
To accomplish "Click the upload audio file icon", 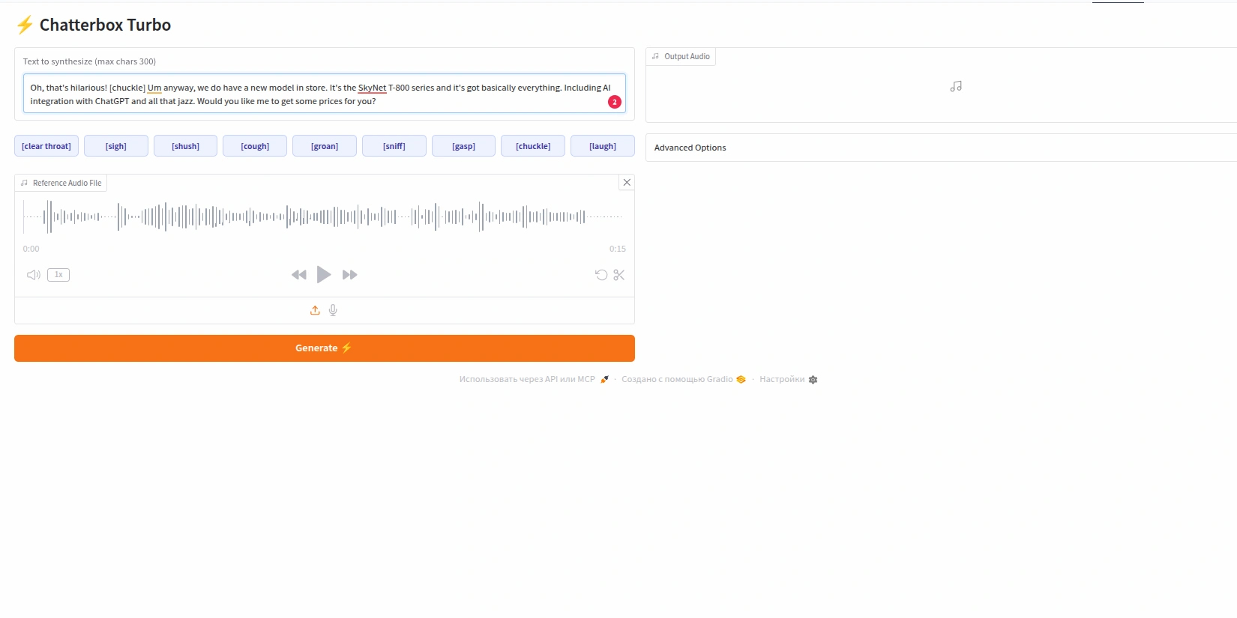I will click(x=315, y=310).
